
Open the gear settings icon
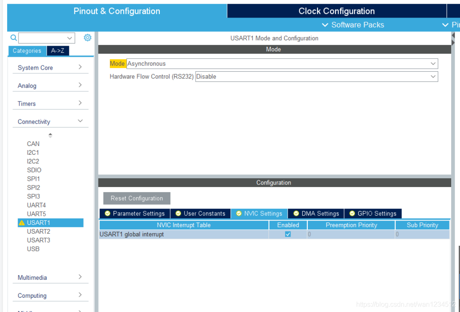coord(87,38)
